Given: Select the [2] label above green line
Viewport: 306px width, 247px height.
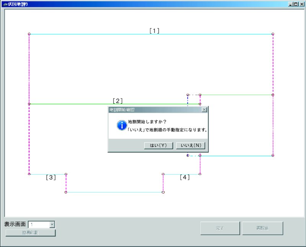Looking at the screenshot, I should 117,100.
